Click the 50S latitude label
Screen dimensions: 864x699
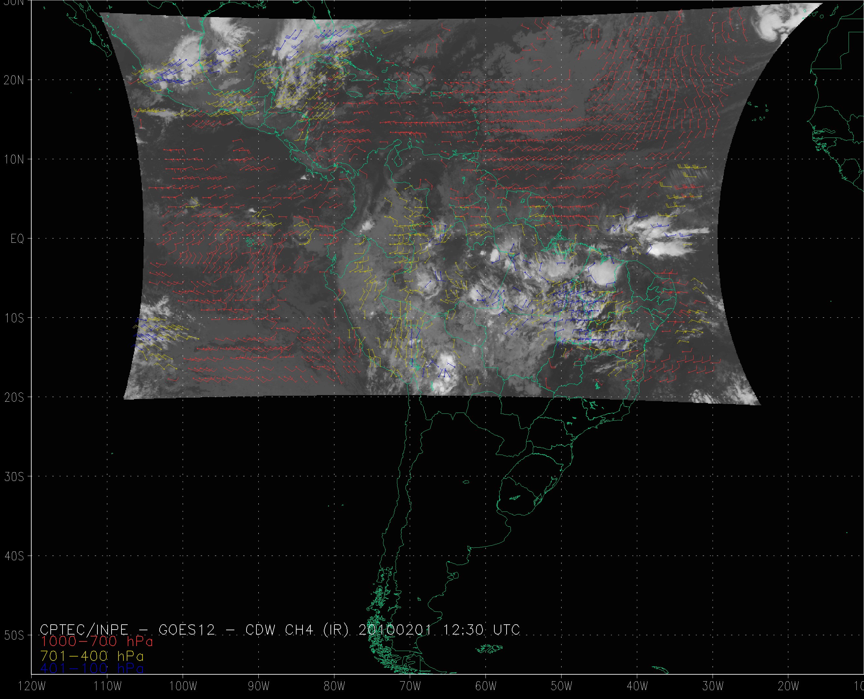point(14,636)
